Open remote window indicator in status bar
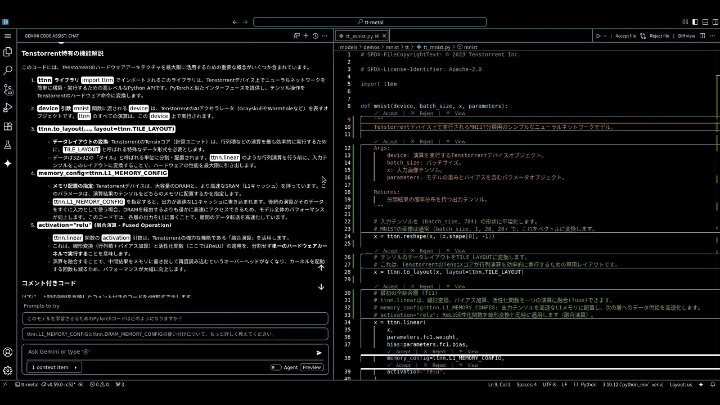Viewport: 720px width, 405px height. pyautogui.click(x=6, y=385)
